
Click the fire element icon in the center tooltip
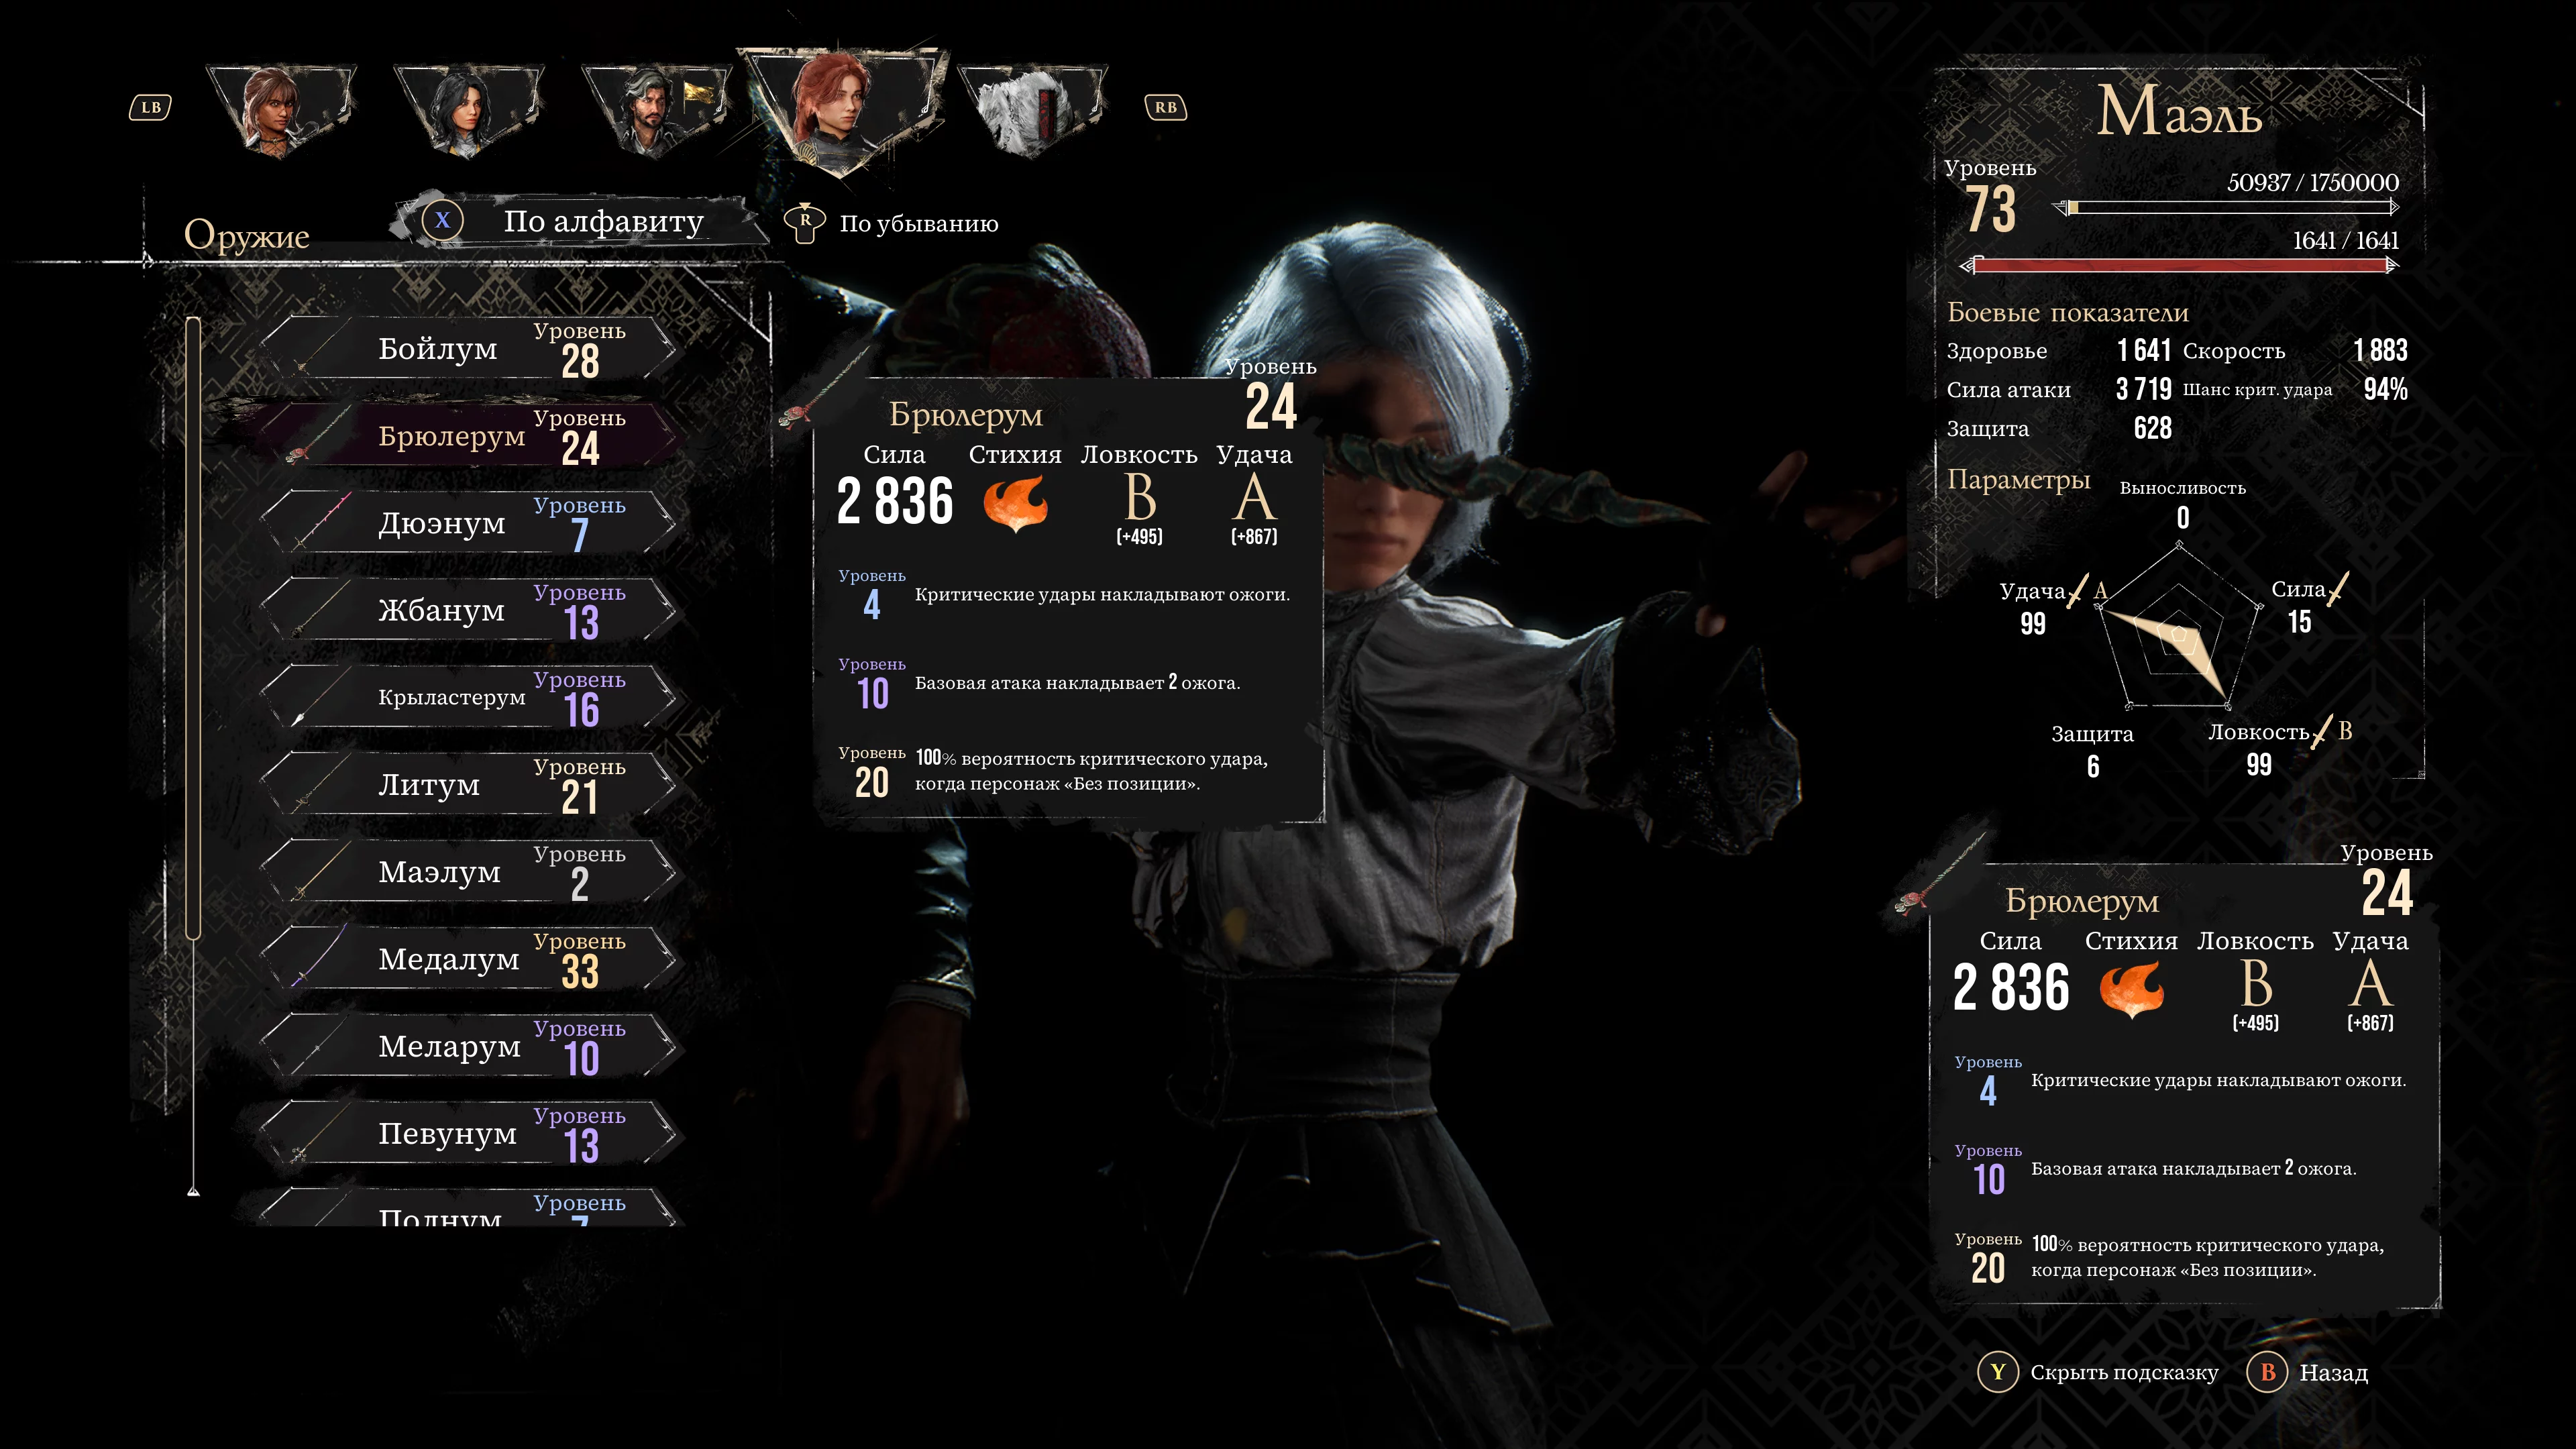click(1015, 502)
